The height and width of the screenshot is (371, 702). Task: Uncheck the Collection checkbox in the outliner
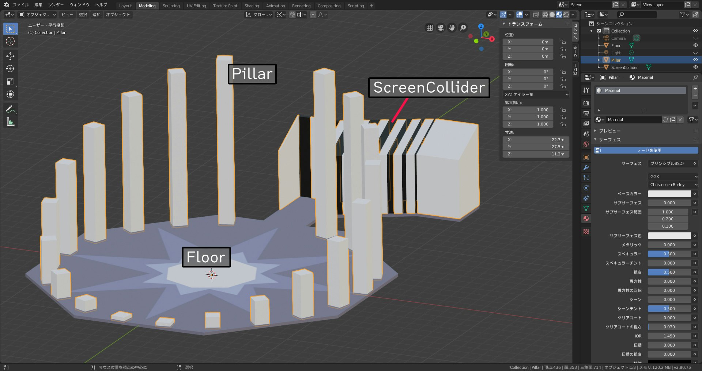pos(599,31)
